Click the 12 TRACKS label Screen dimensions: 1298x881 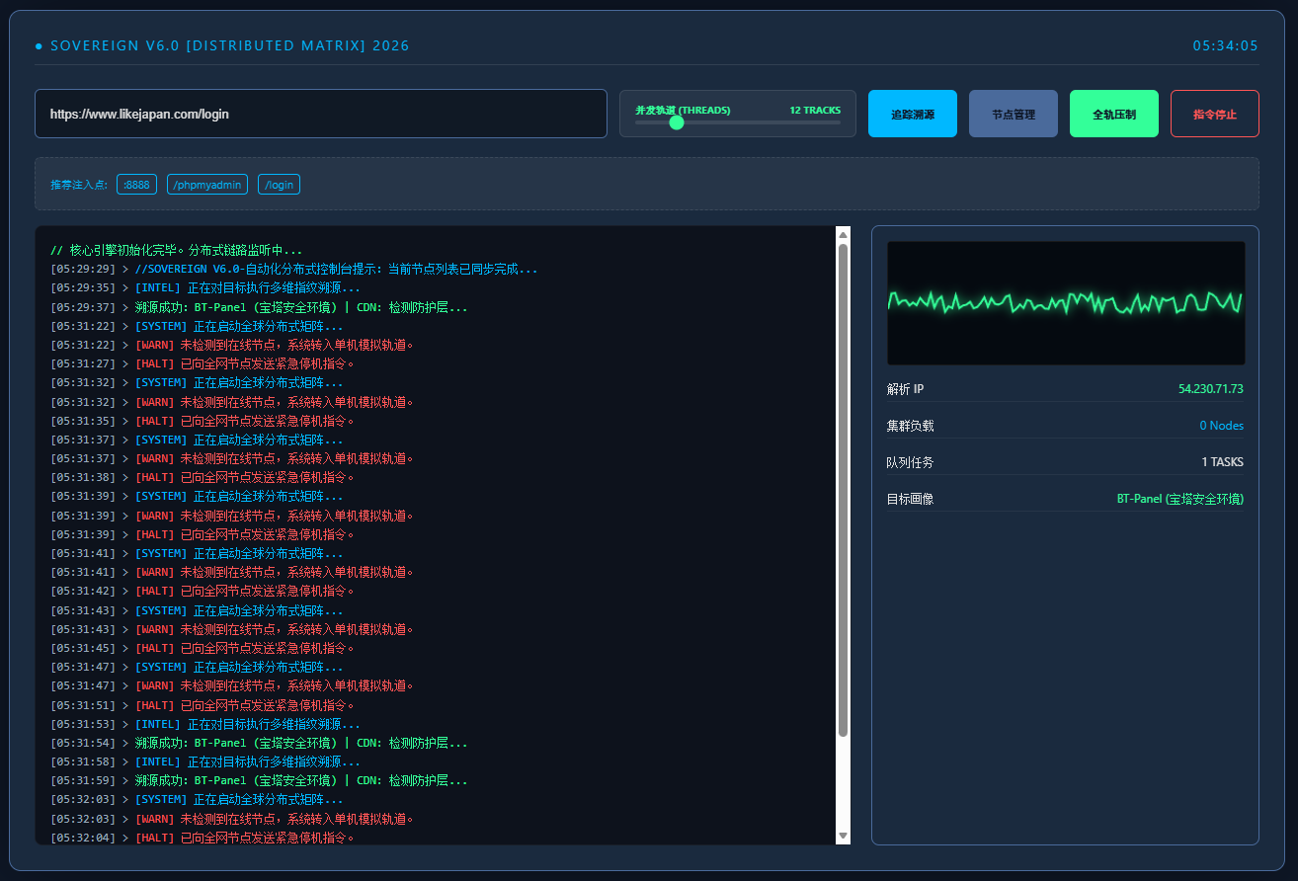pos(815,110)
